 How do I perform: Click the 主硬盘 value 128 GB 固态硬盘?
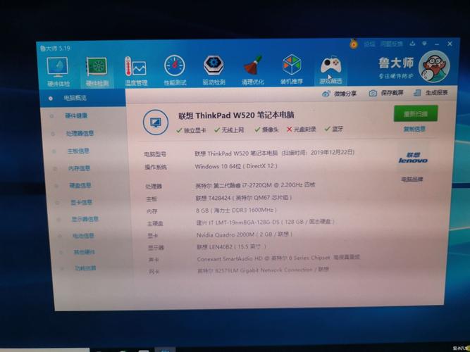tap(265, 222)
